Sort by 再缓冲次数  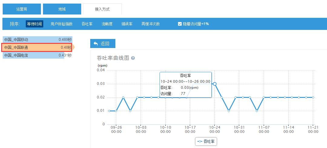pos(150,24)
